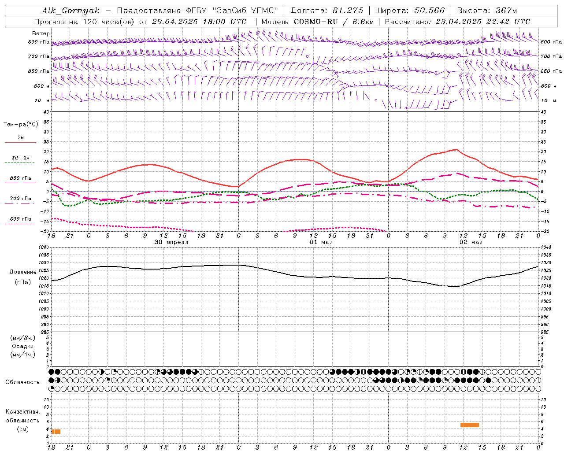The height and width of the screenshot is (451, 564).
Task: Click the orange convective bar at 18h start
Action: click(x=56, y=432)
